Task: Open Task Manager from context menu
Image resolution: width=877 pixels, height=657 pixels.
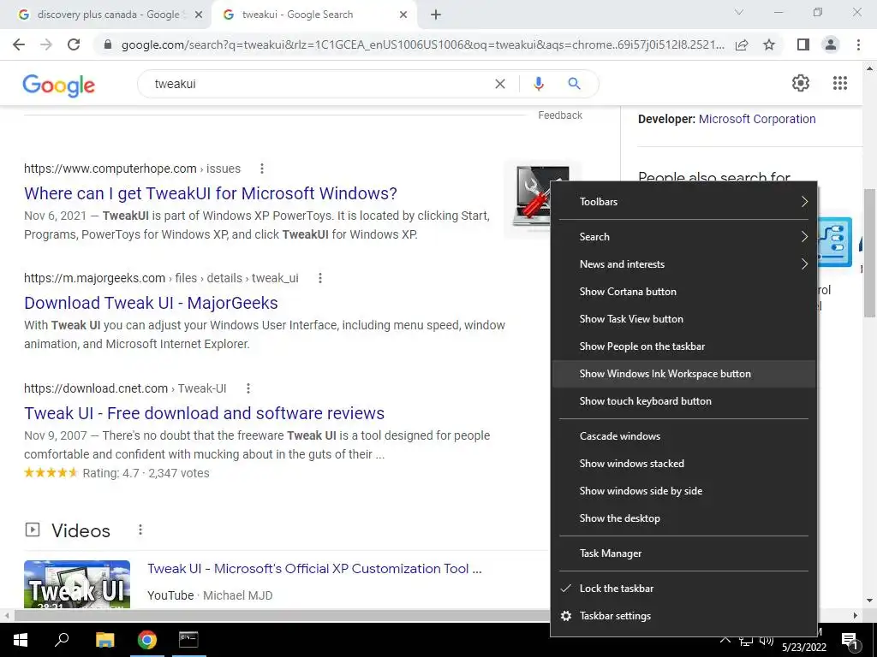Action: 683,553
